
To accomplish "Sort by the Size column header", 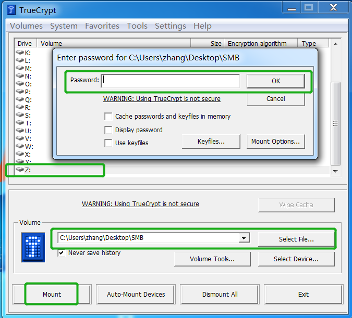I will pos(208,43).
